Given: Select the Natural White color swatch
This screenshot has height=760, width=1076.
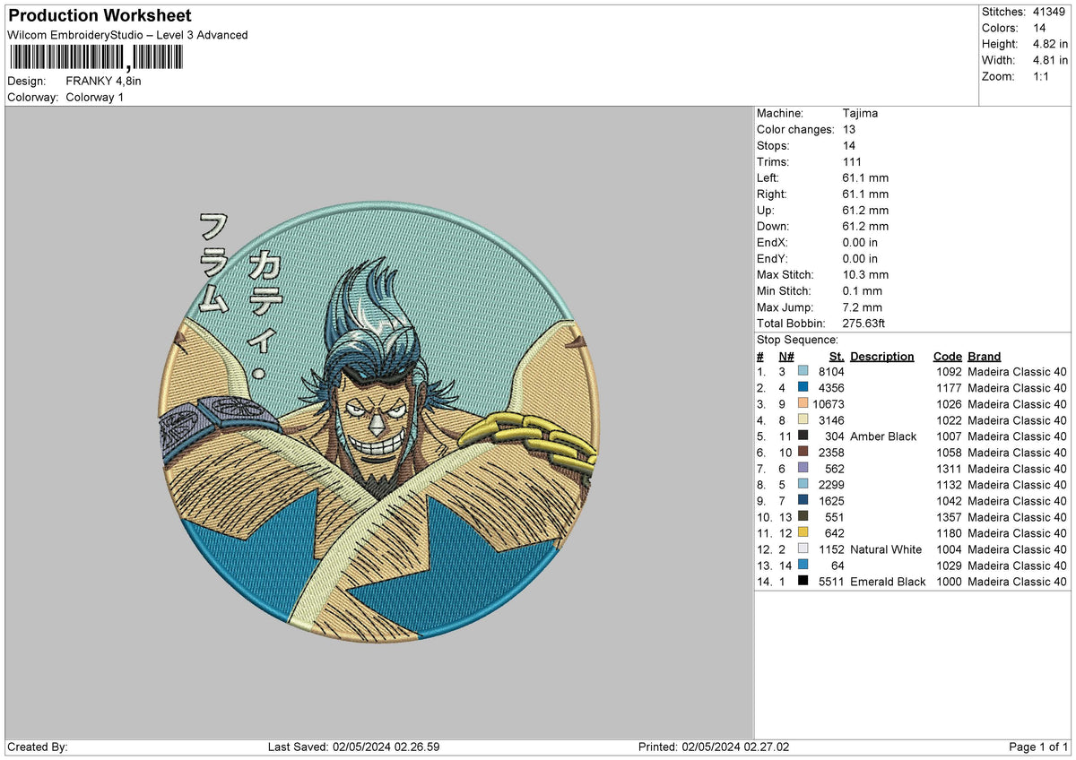Looking at the screenshot, I should 803,549.
